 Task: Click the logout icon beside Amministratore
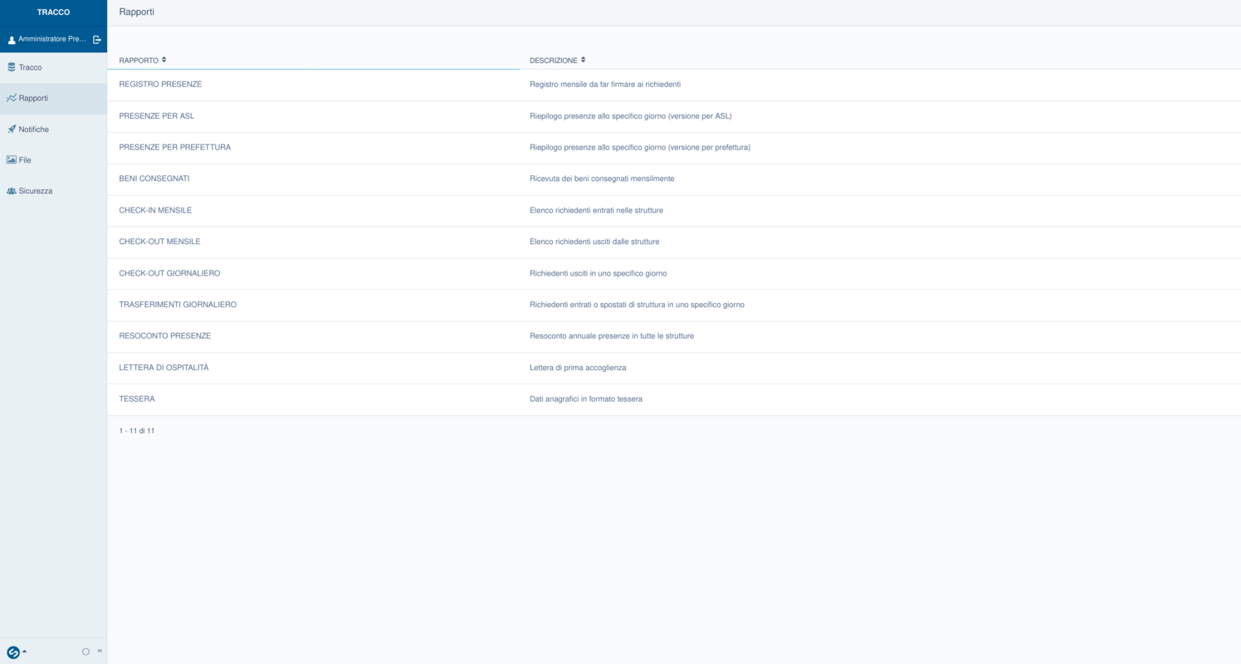coord(97,39)
